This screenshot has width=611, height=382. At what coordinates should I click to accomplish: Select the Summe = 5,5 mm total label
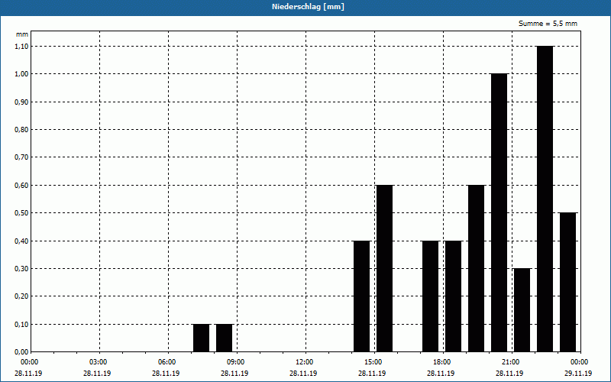[548, 24]
